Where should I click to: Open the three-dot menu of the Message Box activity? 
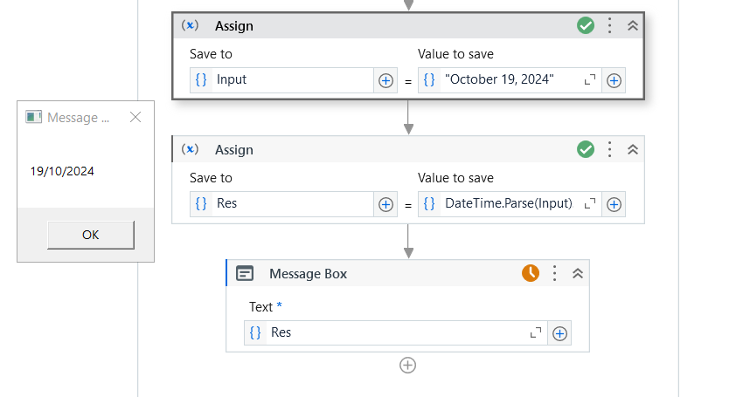coord(554,273)
